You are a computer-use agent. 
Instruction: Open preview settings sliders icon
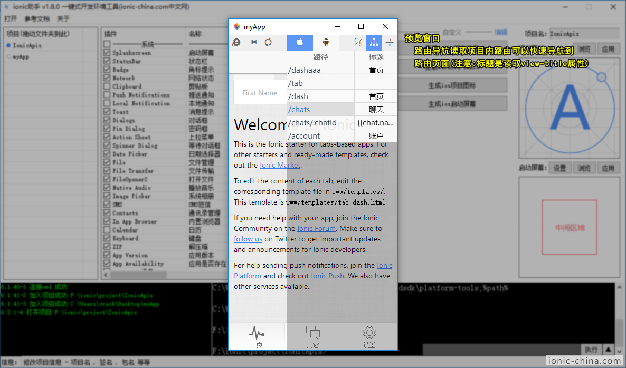click(390, 42)
